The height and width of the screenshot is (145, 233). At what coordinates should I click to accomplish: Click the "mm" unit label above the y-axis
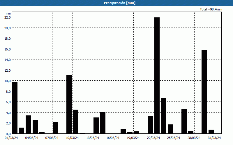click(x=8, y=13)
